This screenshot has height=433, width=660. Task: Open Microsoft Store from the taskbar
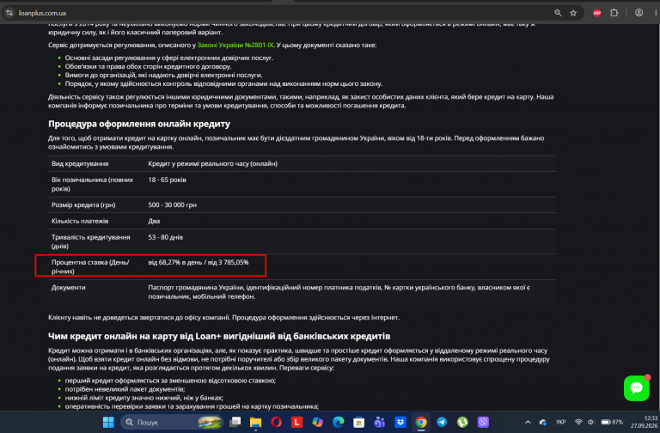[358, 422]
